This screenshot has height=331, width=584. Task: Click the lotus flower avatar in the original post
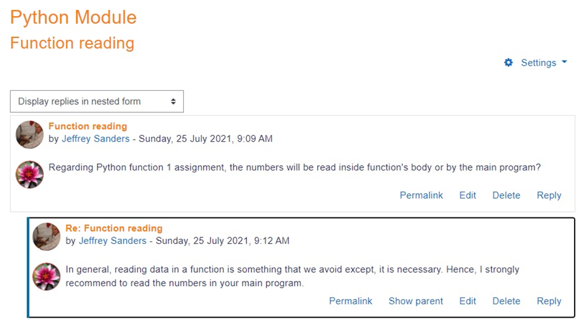click(x=29, y=174)
